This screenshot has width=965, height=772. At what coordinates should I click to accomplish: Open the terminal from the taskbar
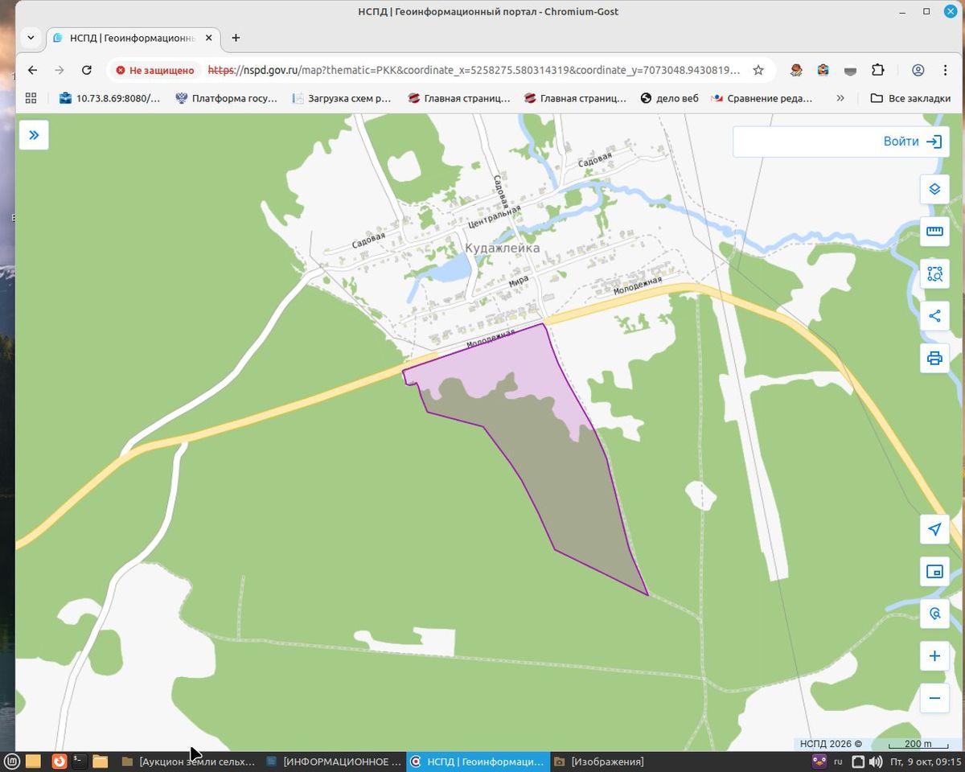(79, 762)
